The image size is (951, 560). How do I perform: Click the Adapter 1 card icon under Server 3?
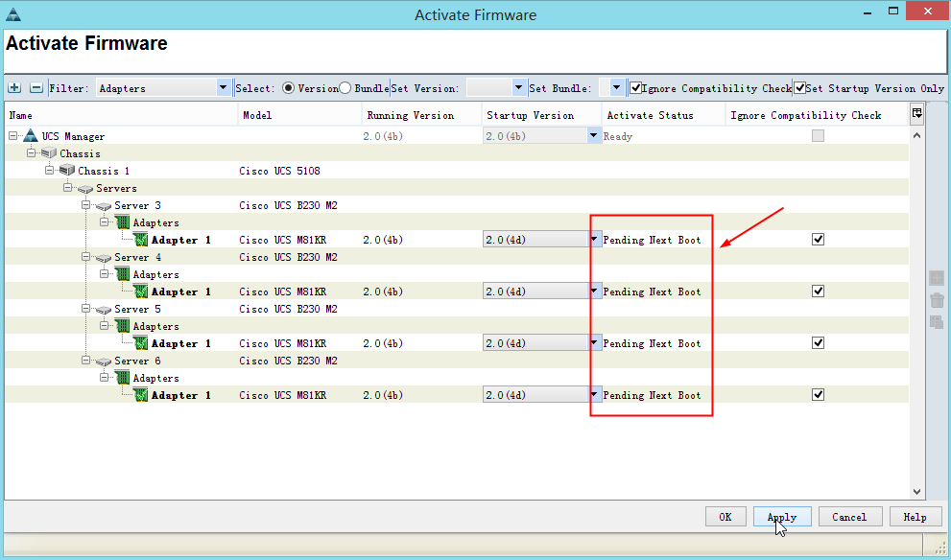141,240
